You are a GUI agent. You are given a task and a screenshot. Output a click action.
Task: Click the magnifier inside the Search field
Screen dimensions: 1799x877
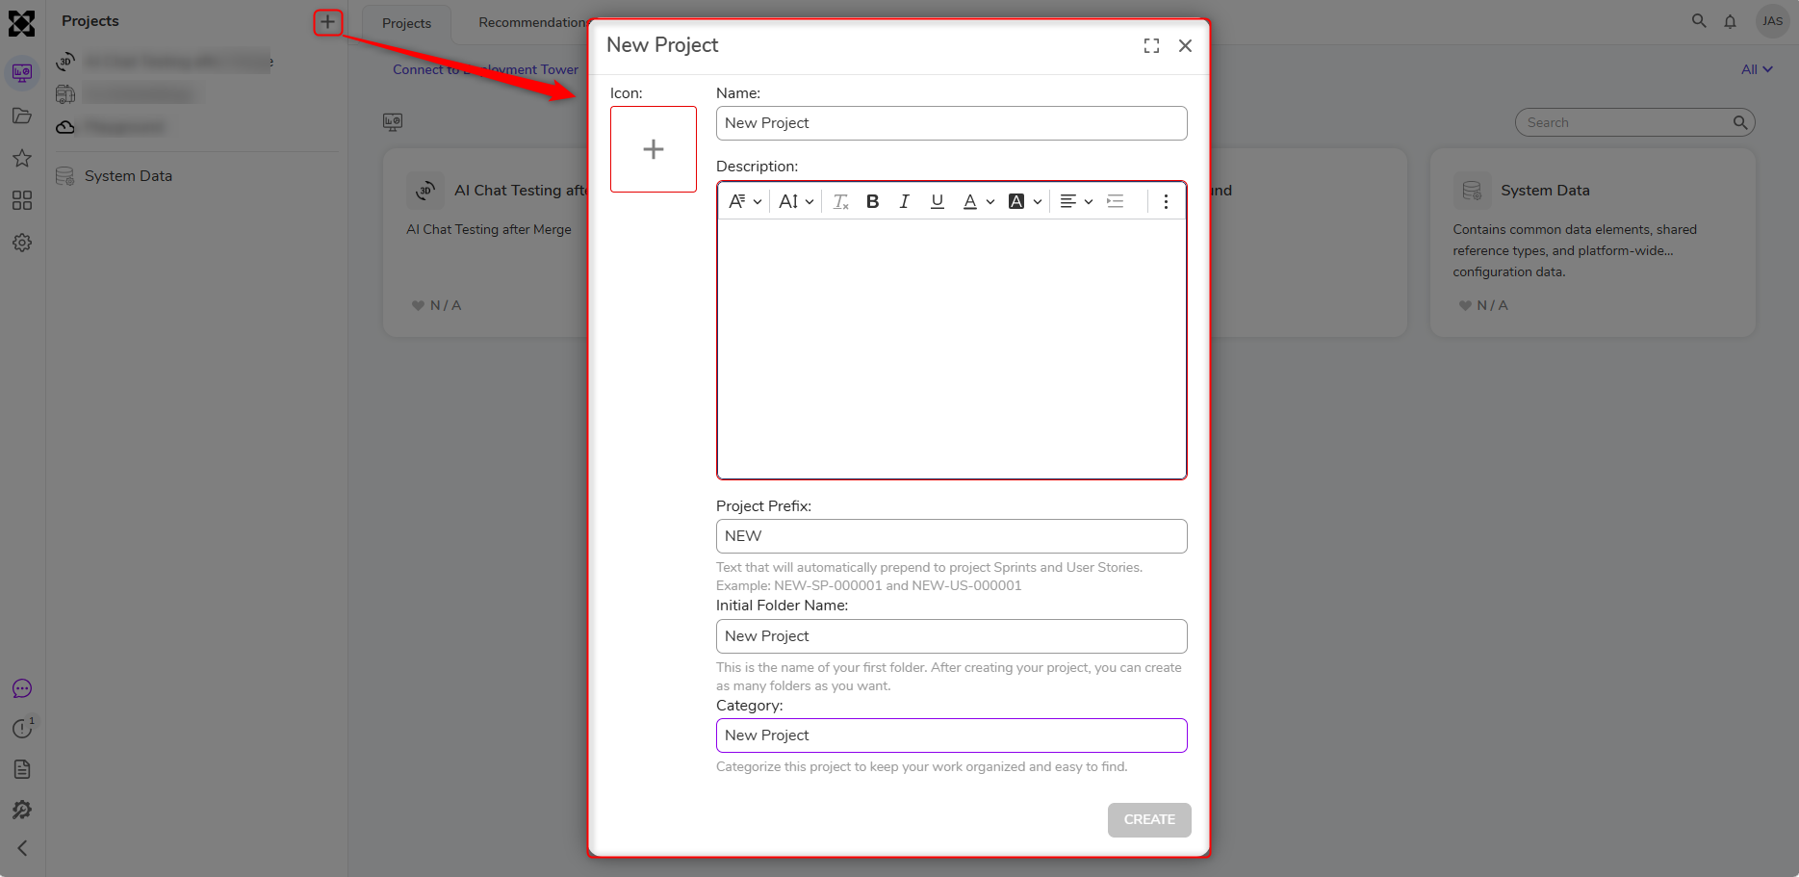coord(1740,122)
